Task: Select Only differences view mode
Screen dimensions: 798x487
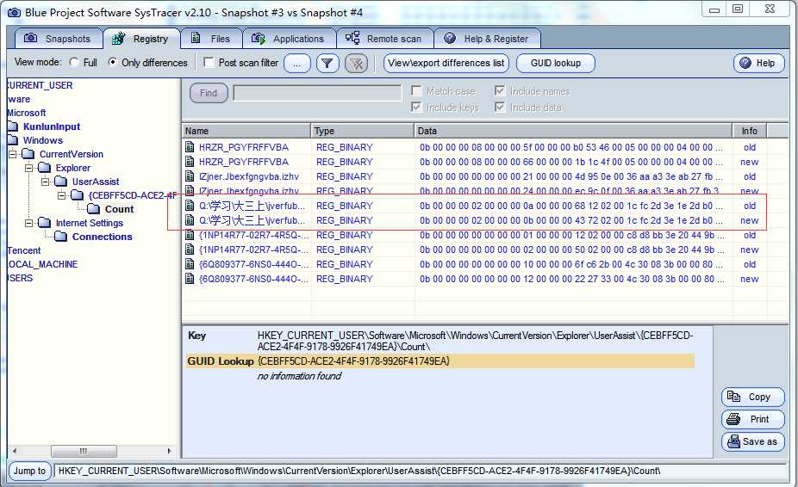Action: (x=113, y=62)
